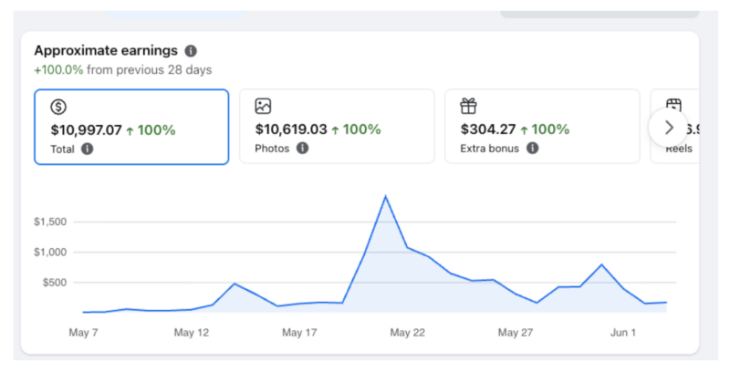Select the Extra bonus earnings card

(542, 127)
